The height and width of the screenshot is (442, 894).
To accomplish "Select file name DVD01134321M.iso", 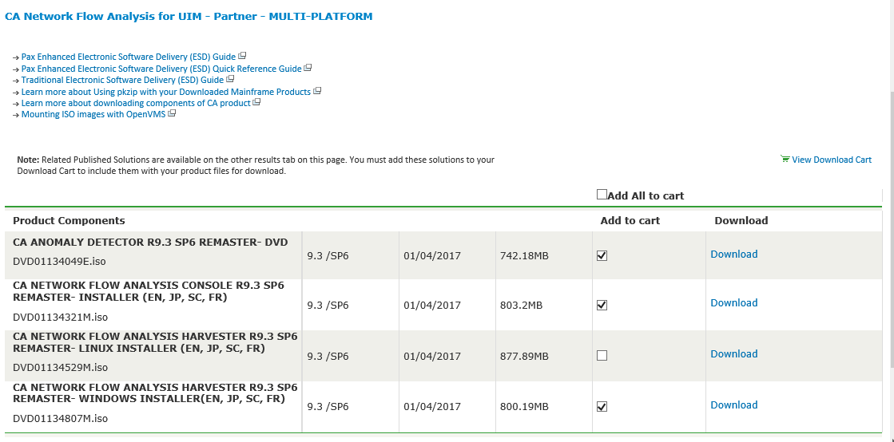I will tap(61, 318).
